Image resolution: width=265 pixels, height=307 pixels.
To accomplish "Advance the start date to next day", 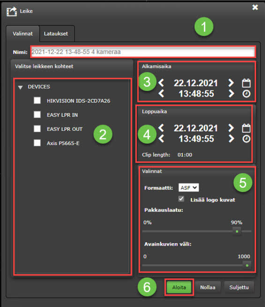I will tap(231, 83).
